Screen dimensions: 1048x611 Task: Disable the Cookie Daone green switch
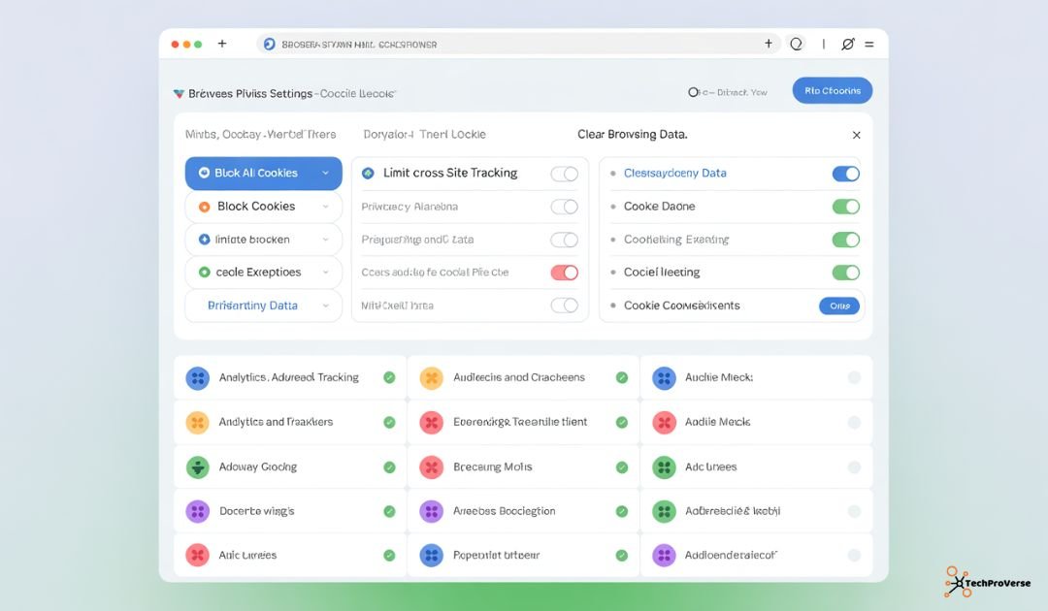tap(844, 207)
